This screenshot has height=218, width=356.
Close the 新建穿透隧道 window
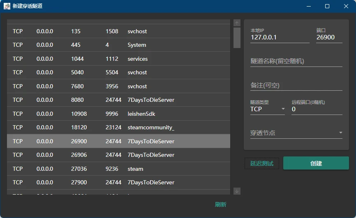[346, 6]
